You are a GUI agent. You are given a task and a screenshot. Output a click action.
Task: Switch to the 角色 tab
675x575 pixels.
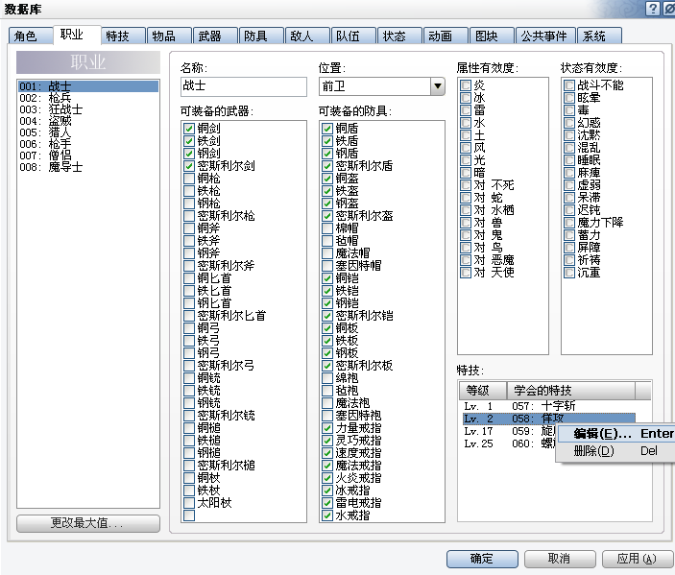click(x=30, y=36)
